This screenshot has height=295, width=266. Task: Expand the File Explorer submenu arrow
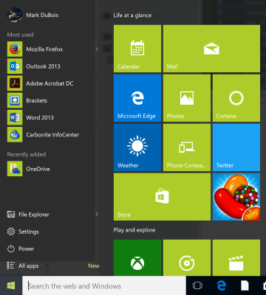97,215
